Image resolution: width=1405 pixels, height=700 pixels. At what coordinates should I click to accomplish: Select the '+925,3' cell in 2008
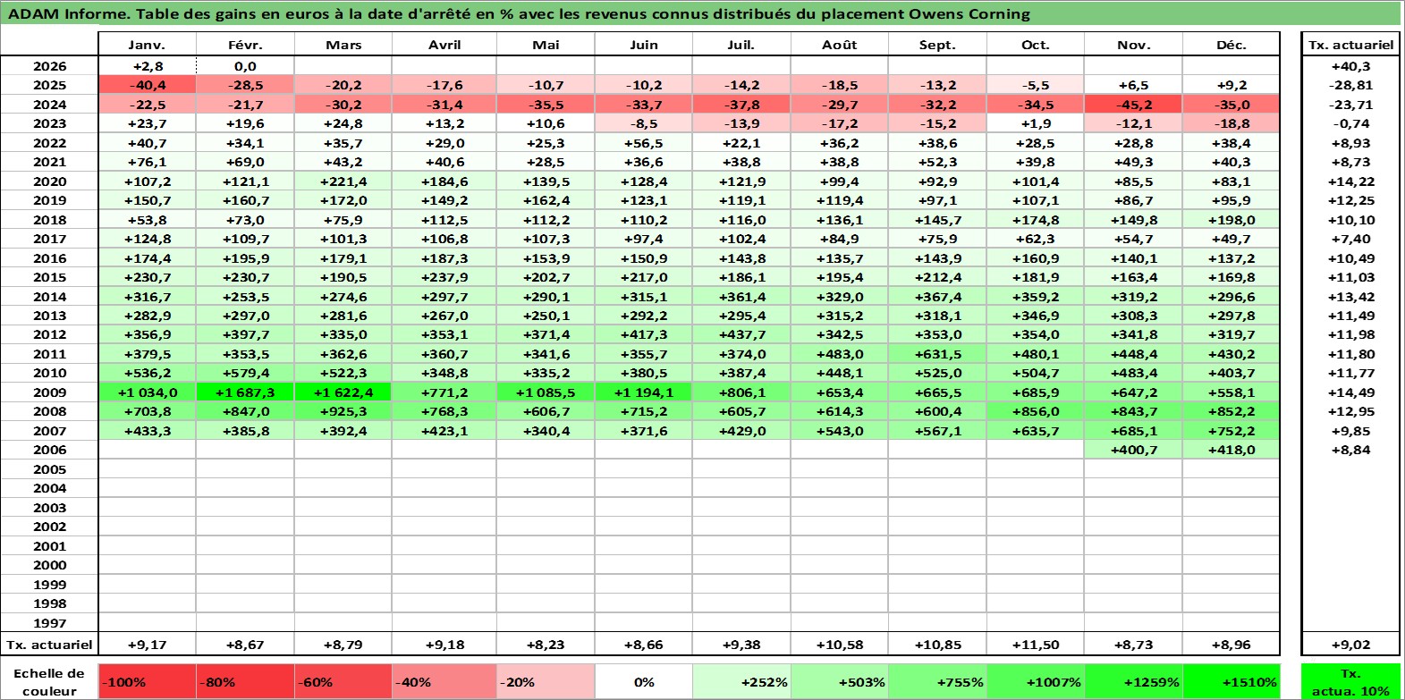(x=343, y=411)
